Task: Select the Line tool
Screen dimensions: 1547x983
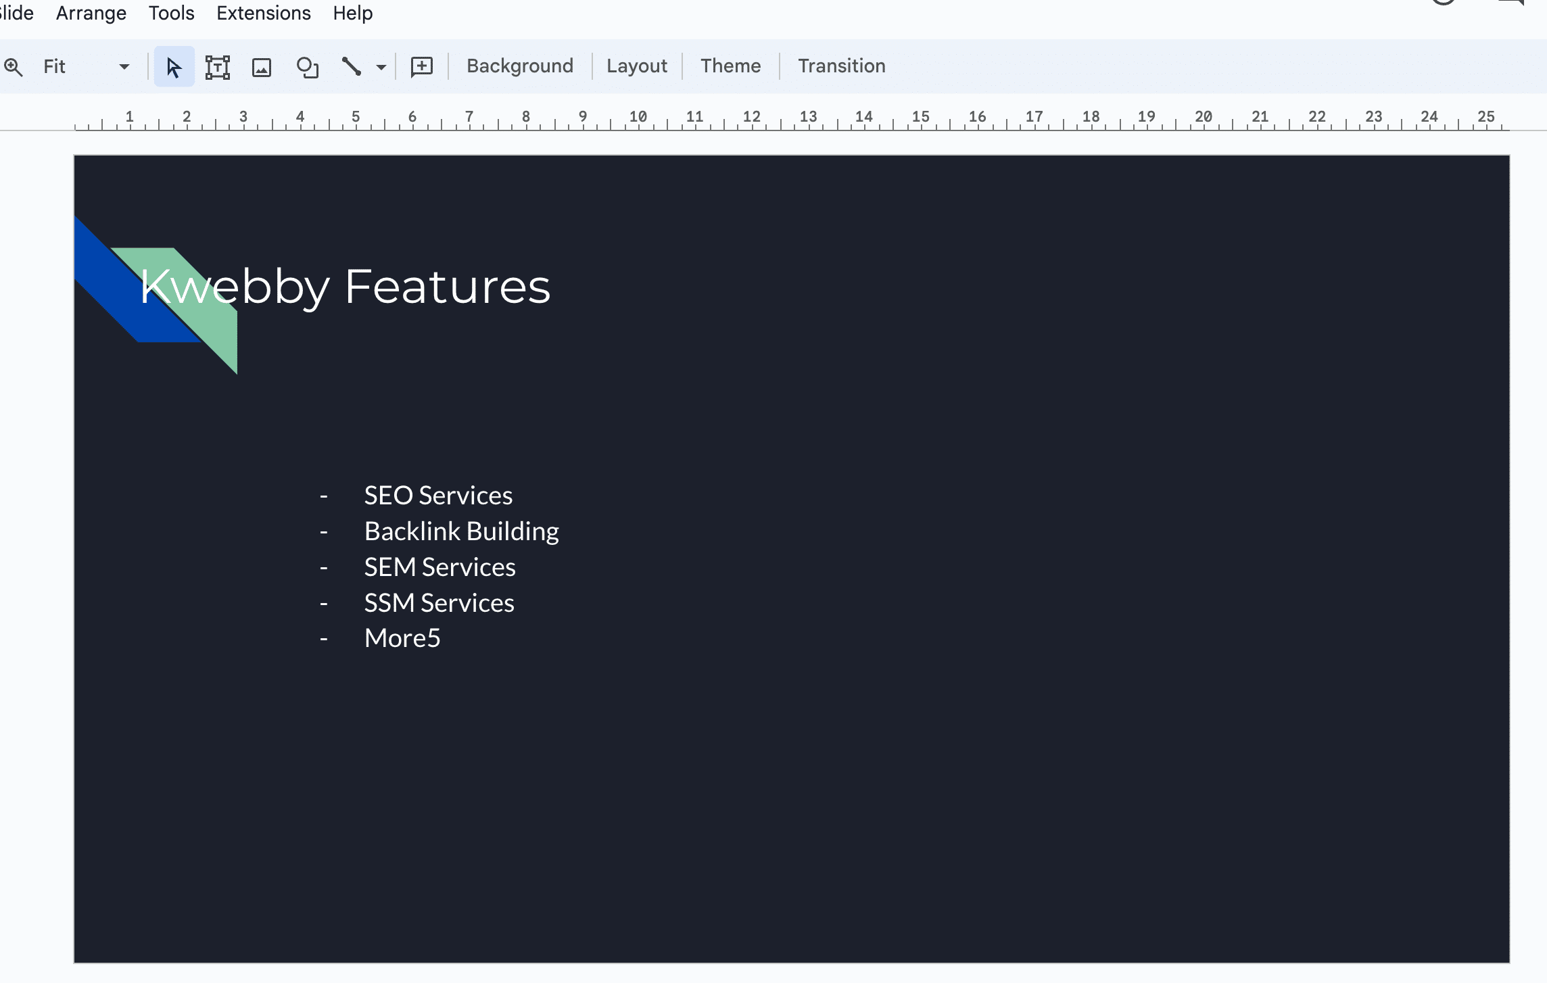Action: pos(351,66)
